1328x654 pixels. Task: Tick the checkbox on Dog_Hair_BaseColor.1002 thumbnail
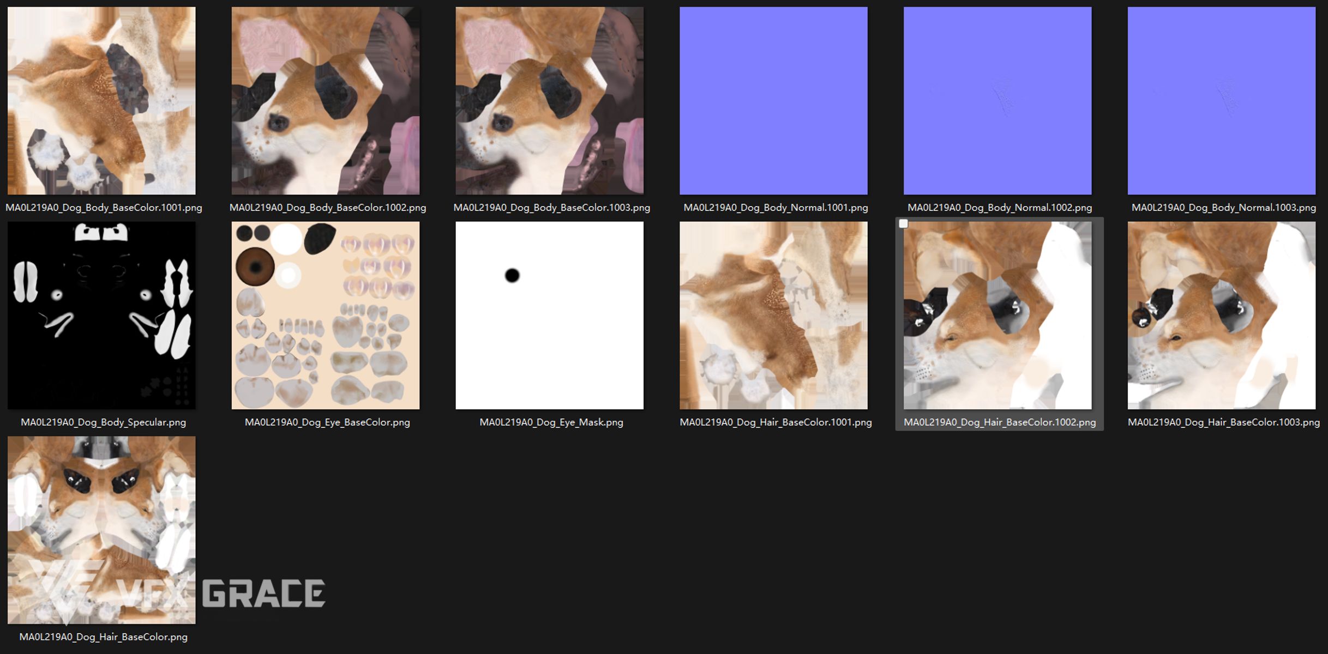click(904, 223)
